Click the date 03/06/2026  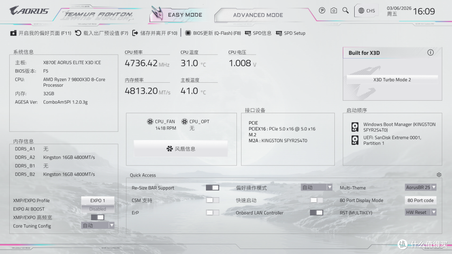pos(399,8)
